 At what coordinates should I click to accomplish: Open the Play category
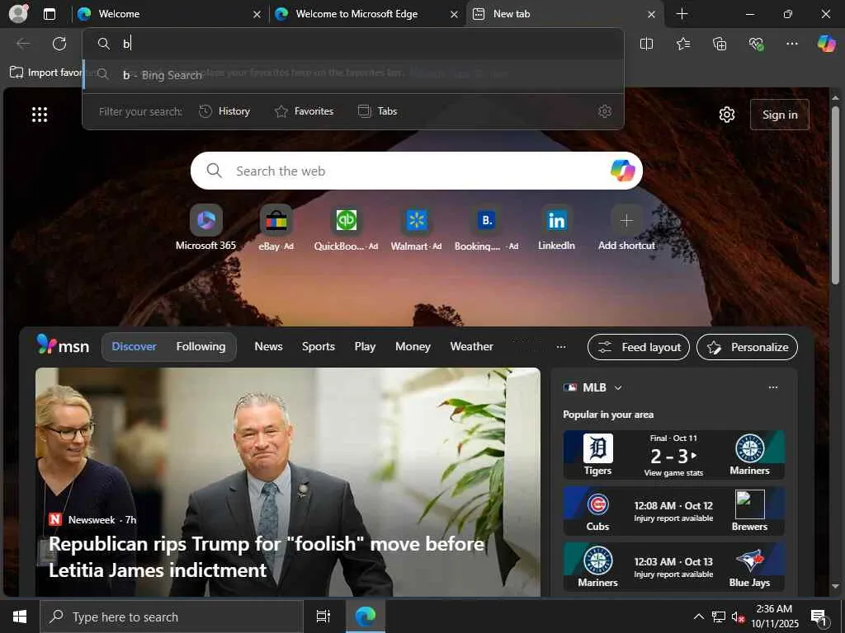pyautogui.click(x=365, y=347)
